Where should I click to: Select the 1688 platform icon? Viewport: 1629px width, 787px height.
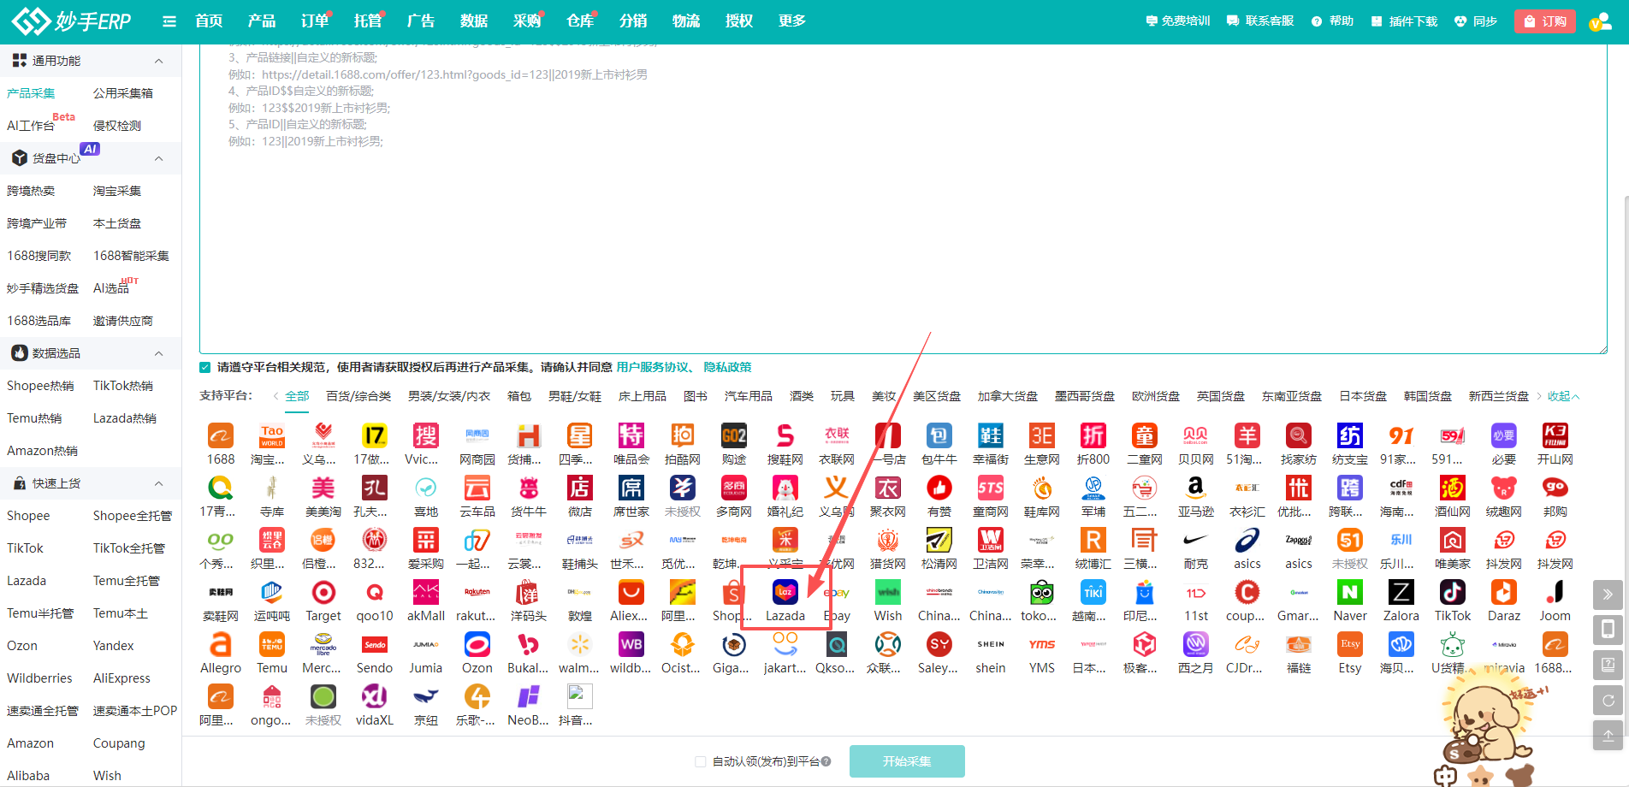[221, 436]
